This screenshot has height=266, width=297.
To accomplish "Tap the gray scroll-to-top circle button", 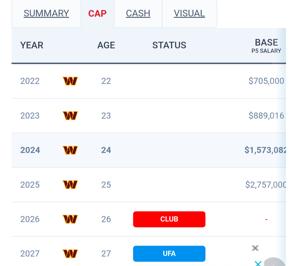I will tap(275, 262).
